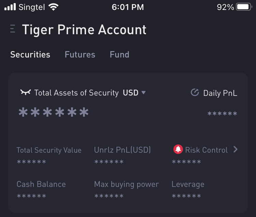
Task: Tap the red Risk Control bell icon
Action: 178,149
